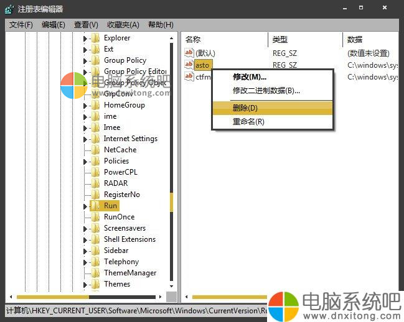Click the Ext folder icon
Image resolution: width=404 pixels, height=322 pixels.
(96, 49)
